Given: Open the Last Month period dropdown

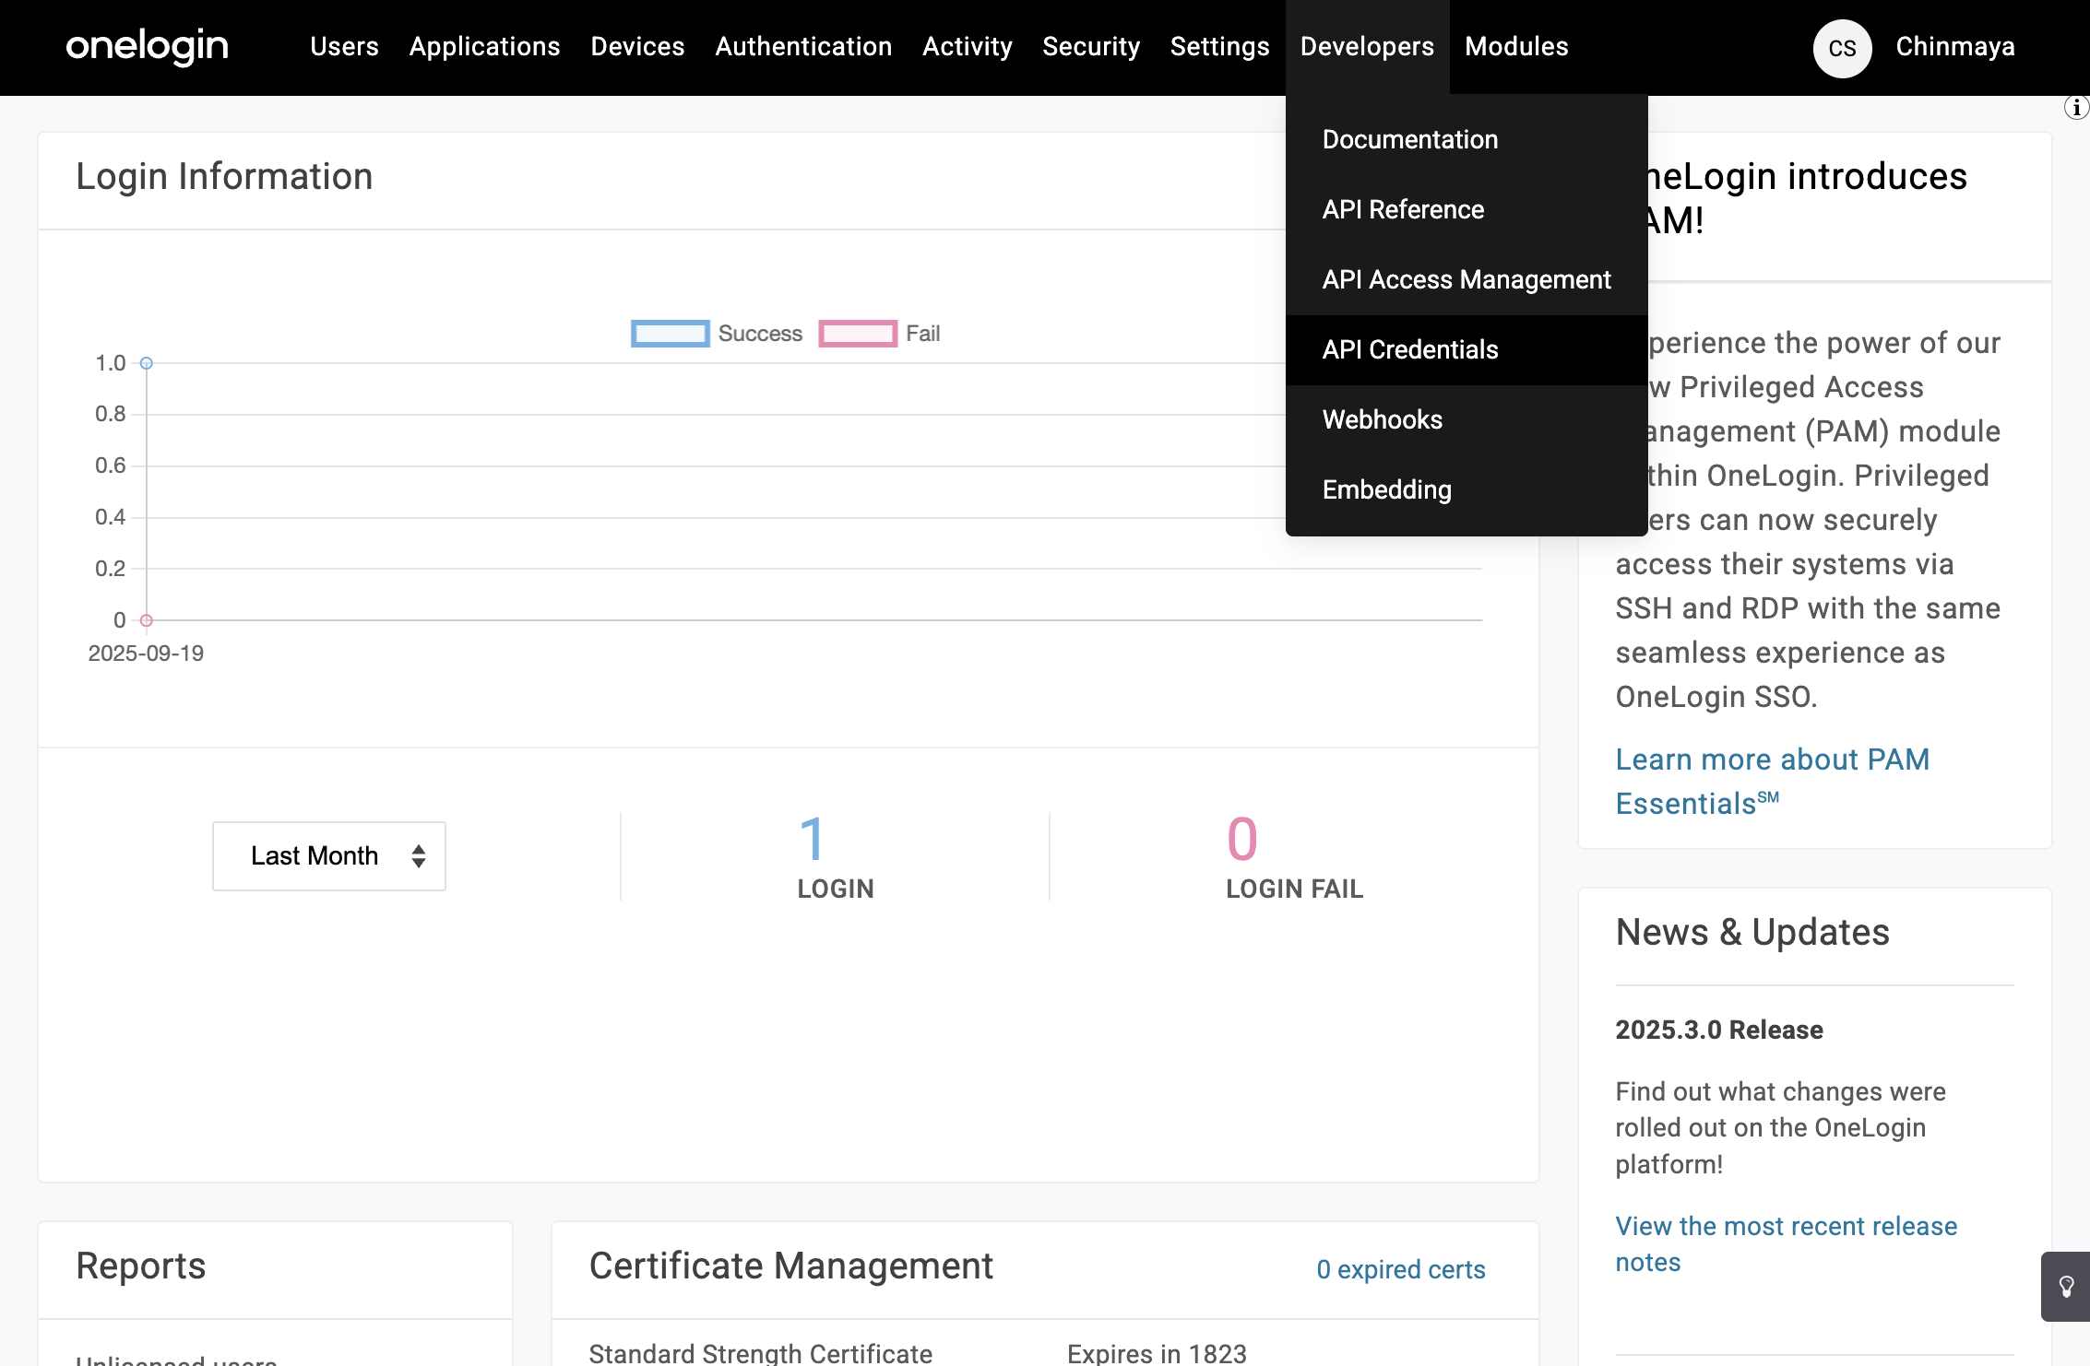Looking at the screenshot, I should (x=329, y=856).
